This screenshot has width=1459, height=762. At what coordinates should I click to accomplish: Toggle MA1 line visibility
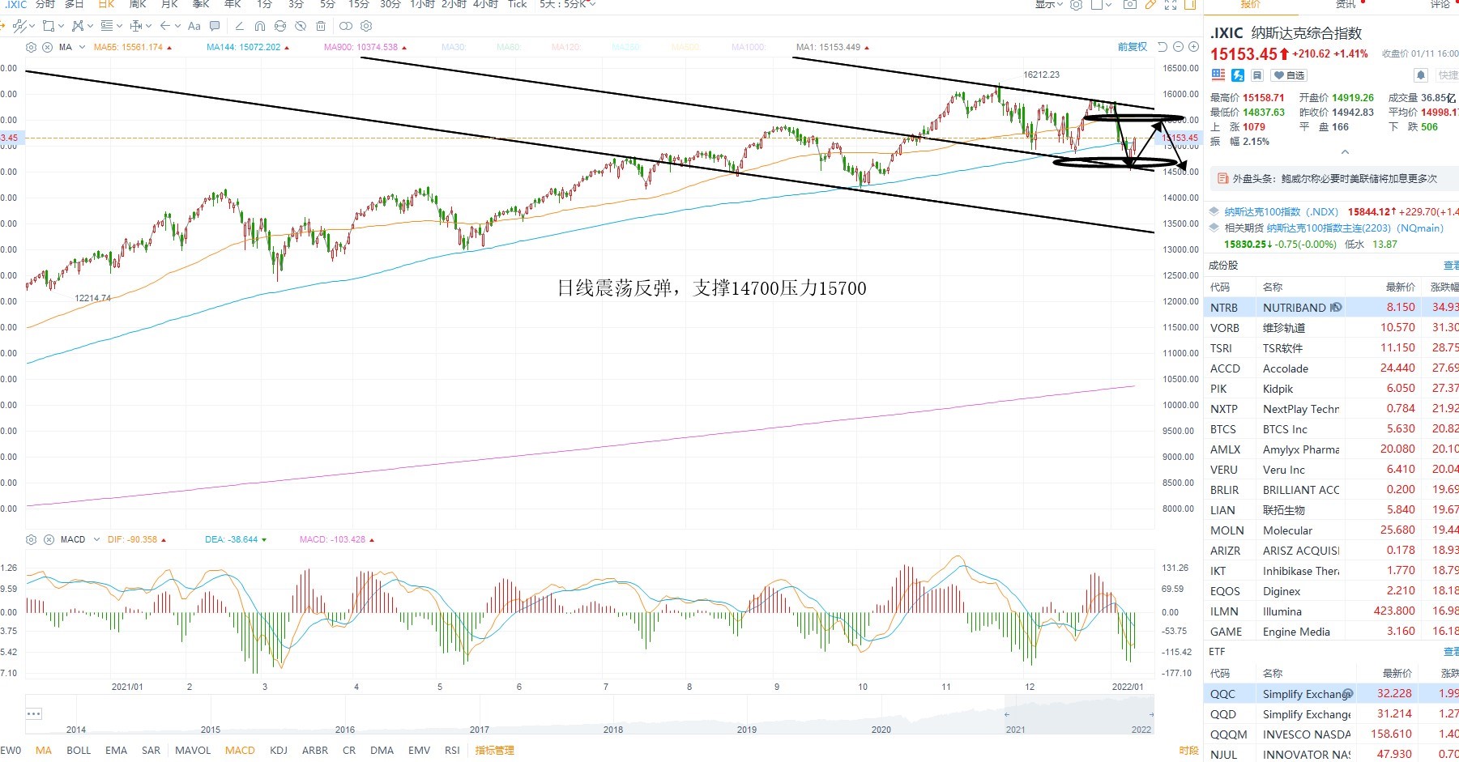[833, 47]
